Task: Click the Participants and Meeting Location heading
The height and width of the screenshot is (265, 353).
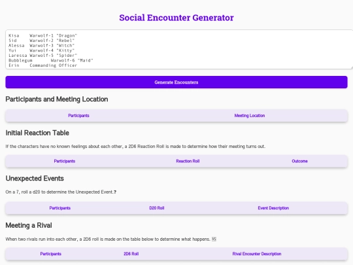Action: click(x=57, y=99)
